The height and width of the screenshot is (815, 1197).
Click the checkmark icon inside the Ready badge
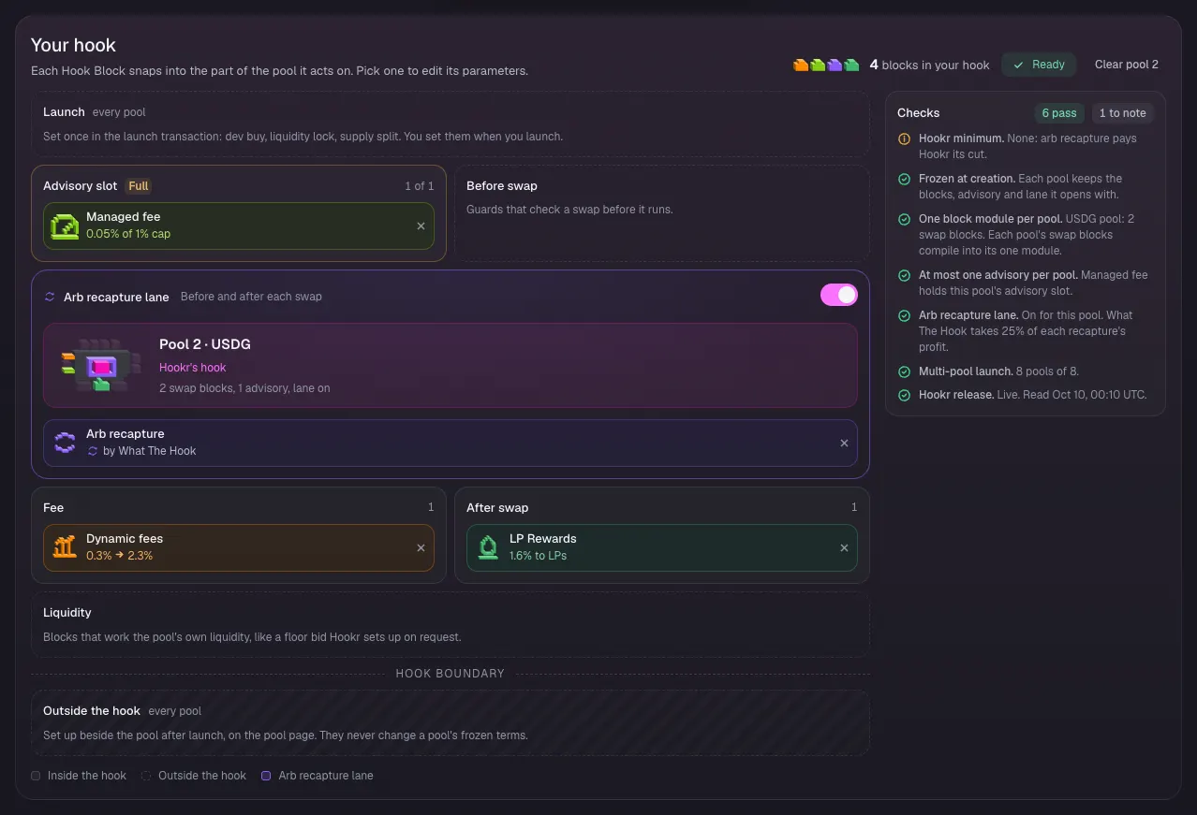(1019, 65)
